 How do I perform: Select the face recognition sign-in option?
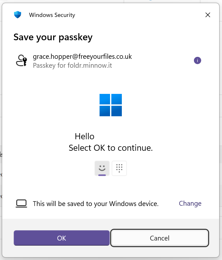(x=102, y=168)
